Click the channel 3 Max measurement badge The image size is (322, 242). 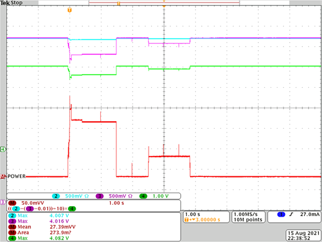12,221
